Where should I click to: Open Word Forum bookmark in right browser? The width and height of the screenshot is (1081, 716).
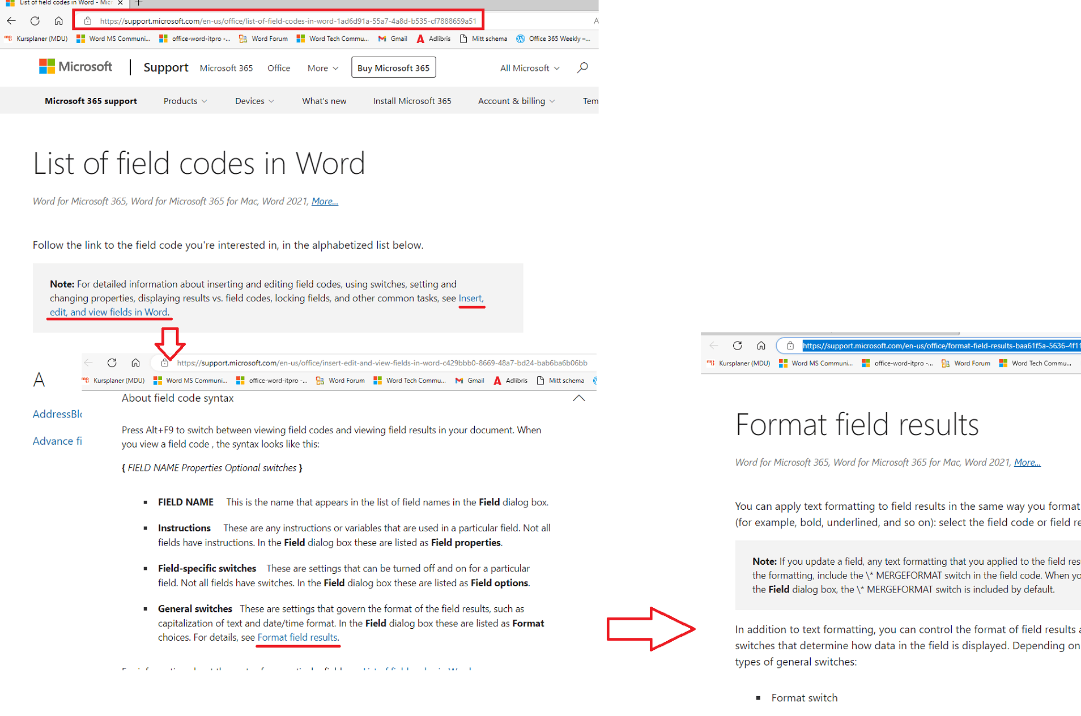click(x=966, y=364)
